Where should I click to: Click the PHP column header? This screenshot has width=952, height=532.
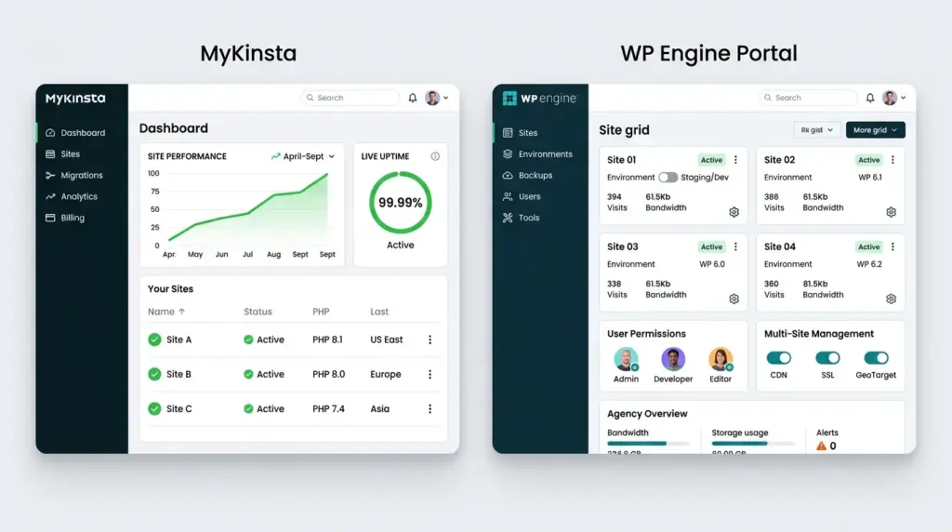321,312
